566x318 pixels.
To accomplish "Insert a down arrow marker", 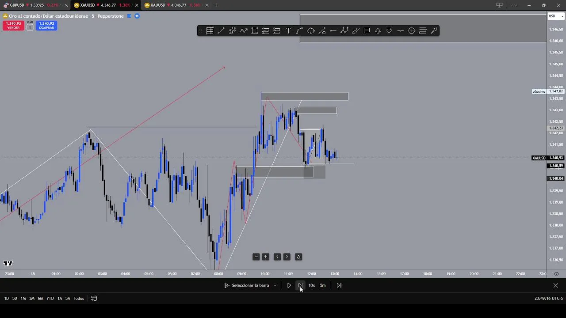I will tap(389, 30).
